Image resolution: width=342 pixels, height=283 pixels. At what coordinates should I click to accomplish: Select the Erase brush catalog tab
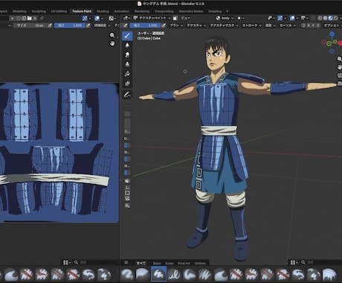170,263
